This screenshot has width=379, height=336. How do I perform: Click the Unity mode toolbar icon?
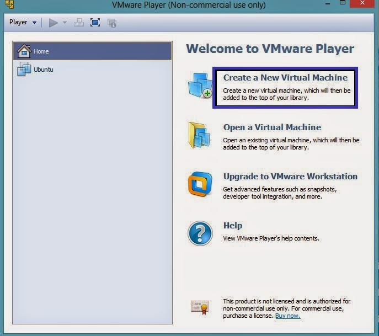click(112, 23)
